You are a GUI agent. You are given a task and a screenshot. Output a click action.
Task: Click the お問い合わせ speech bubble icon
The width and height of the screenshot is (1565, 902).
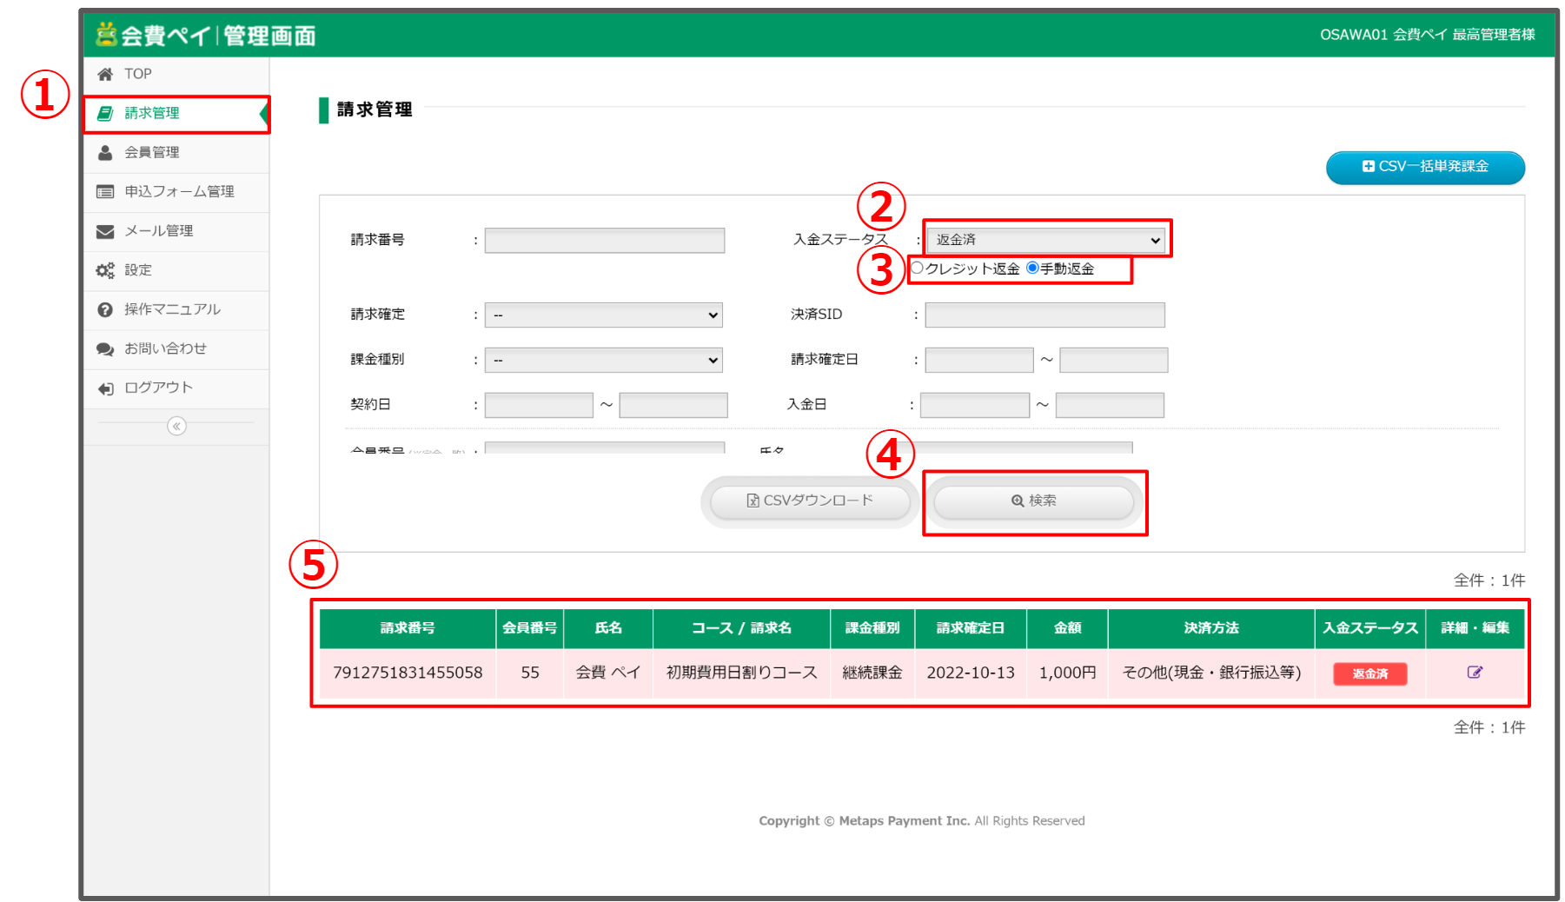coord(105,349)
